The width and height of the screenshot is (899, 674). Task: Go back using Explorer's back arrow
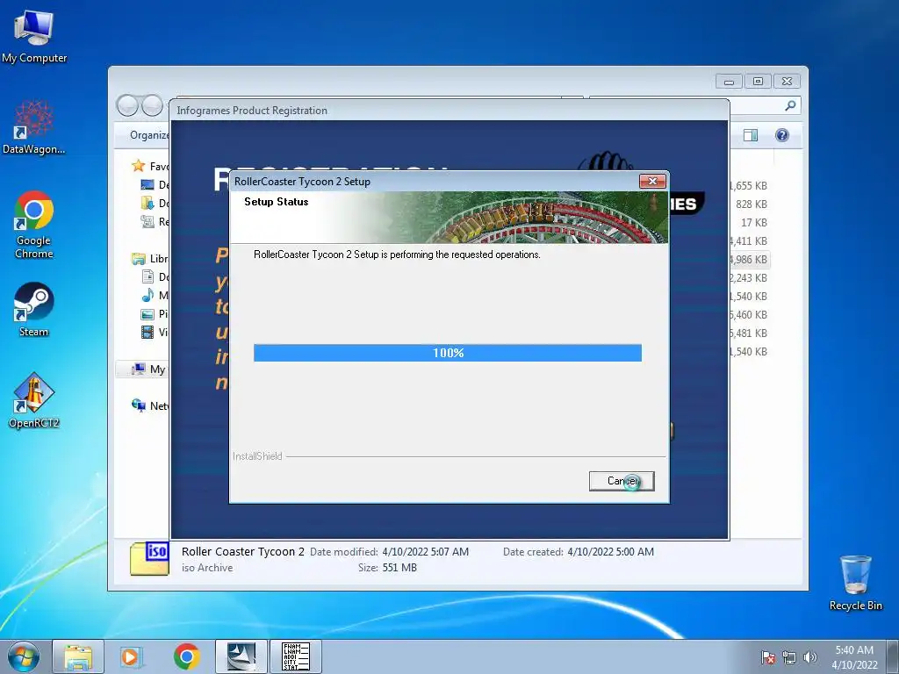127,105
